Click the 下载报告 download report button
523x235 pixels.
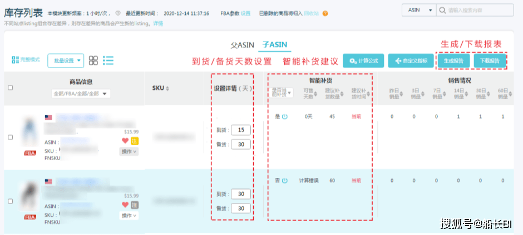[490, 60]
